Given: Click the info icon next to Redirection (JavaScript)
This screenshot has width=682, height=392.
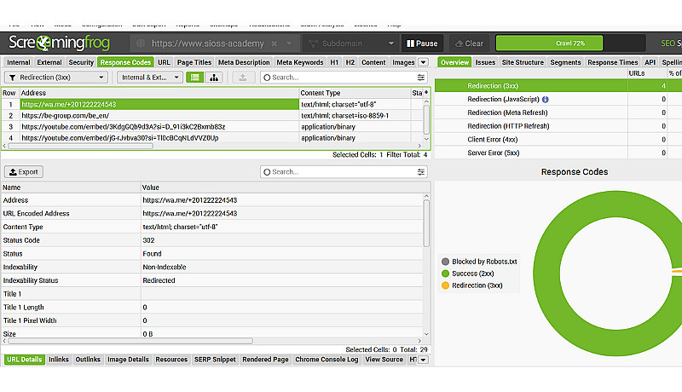Looking at the screenshot, I should point(546,100).
